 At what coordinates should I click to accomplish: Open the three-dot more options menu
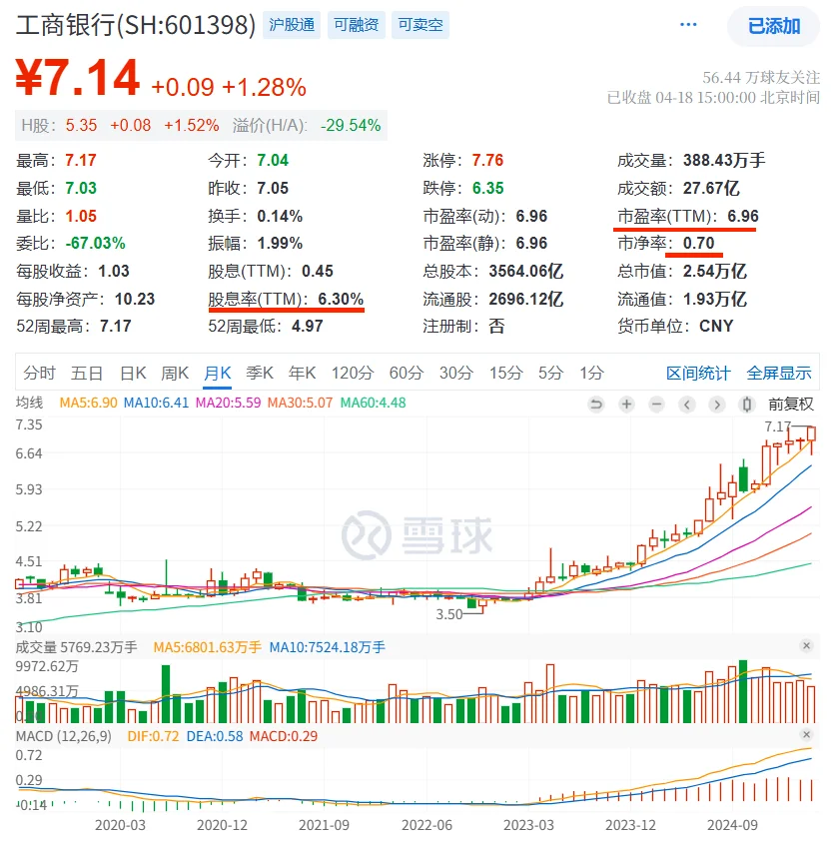[x=688, y=25]
